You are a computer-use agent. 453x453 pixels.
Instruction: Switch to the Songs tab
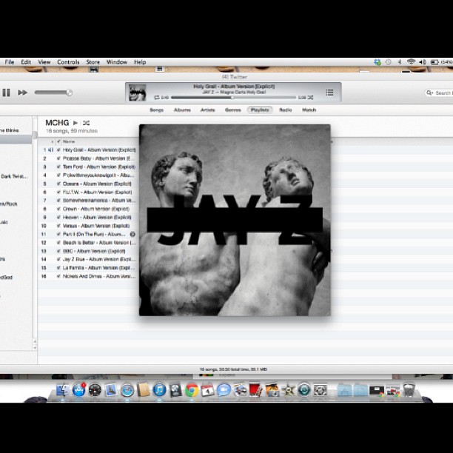pyautogui.click(x=157, y=110)
